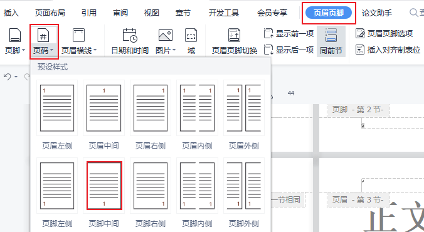Click the search magnifier icon
The height and width of the screenshot is (232, 424).
[x=413, y=13]
